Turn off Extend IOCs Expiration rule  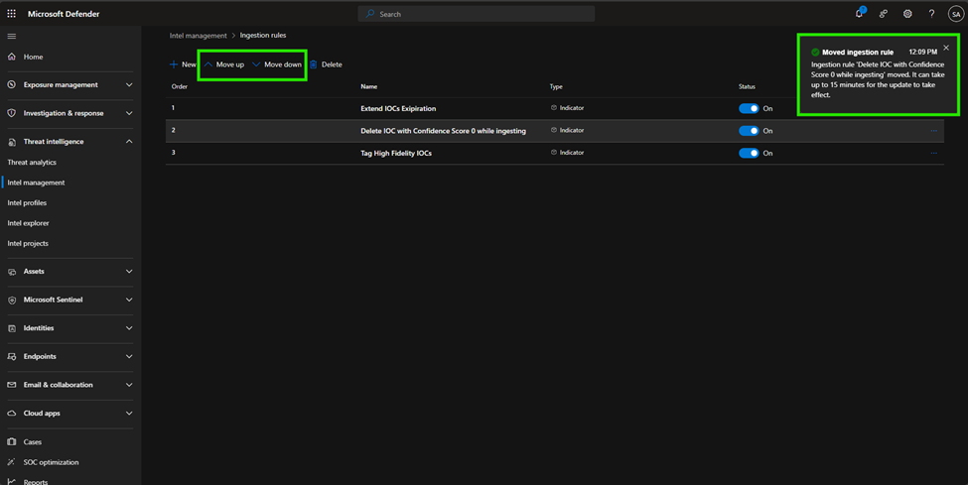coord(749,108)
